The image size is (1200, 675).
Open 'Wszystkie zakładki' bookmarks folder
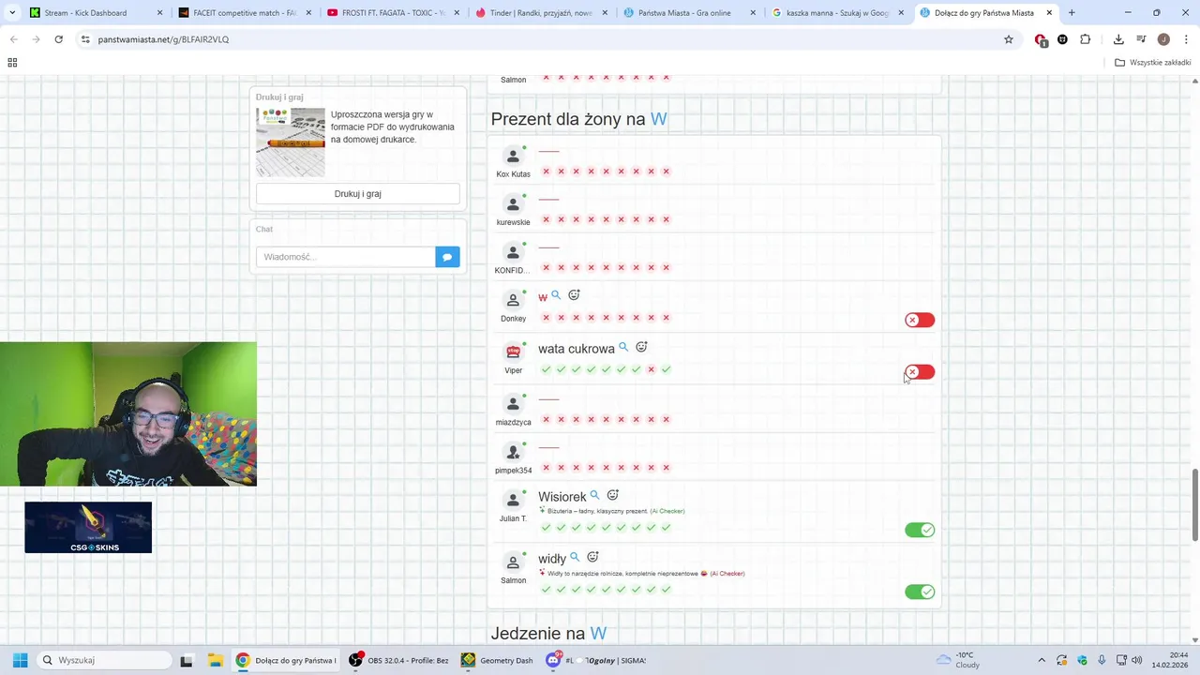click(x=1153, y=63)
